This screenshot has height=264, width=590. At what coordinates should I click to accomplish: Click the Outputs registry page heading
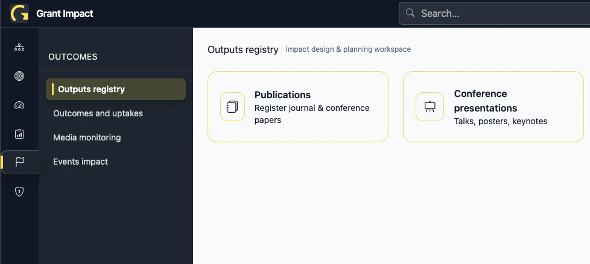tap(243, 49)
